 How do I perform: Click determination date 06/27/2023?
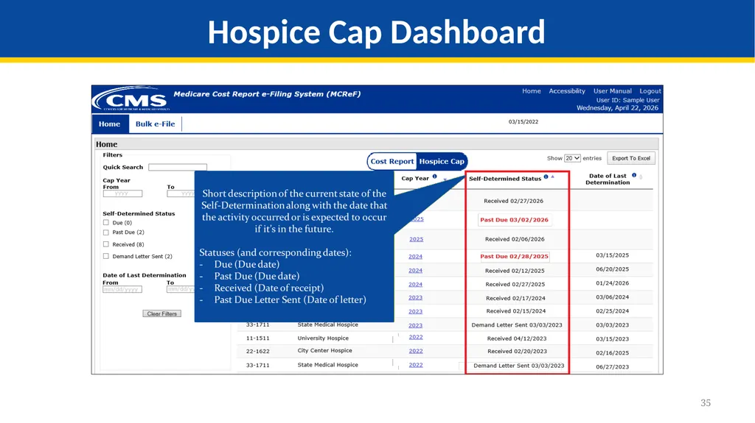click(613, 367)
